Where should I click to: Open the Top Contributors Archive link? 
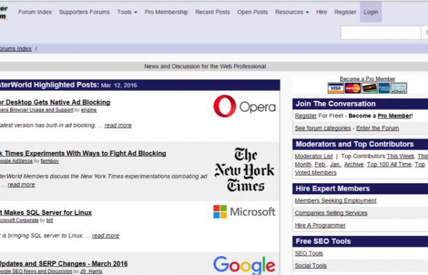coord(354,164)
